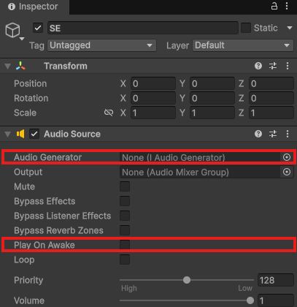Click the Rotation X field
Screen dimensions: 297x307
point(153,98)
